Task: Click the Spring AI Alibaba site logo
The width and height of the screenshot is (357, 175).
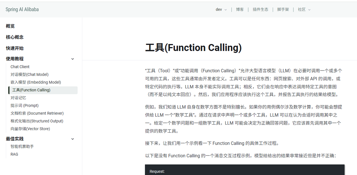Action: pos(22,9)
